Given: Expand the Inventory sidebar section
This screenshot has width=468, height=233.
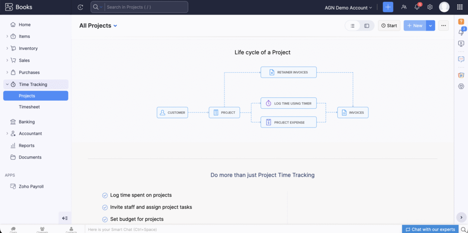Looking at the screenshot, I should (x=7, y=48).
